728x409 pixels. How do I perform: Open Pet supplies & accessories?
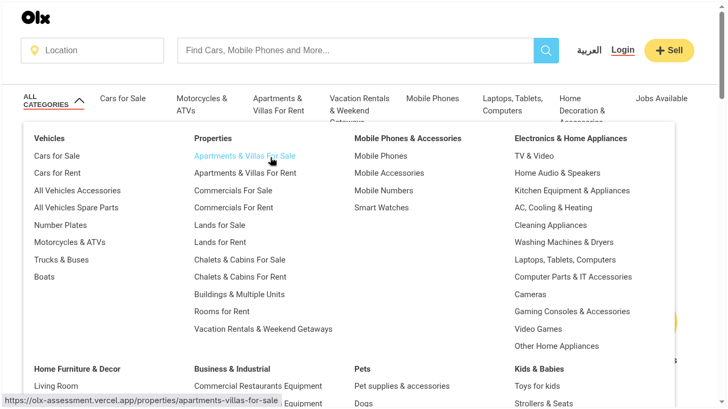(402, 386)
